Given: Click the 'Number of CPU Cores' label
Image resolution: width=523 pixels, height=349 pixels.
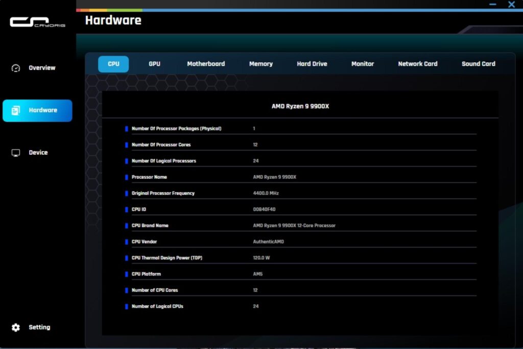Looking at the screenshot, I should (x=155, y=290).
